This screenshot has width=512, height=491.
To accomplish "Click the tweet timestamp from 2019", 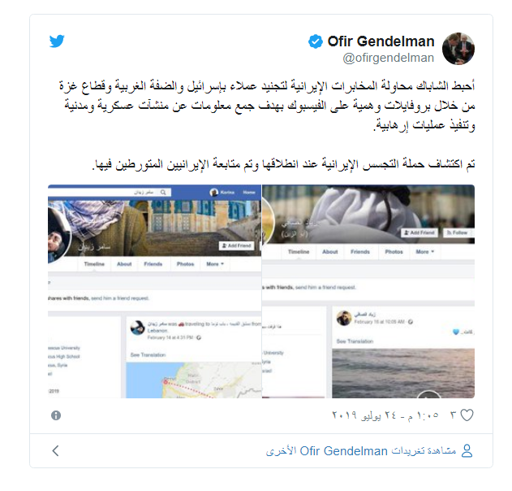I will pos(385,415).
